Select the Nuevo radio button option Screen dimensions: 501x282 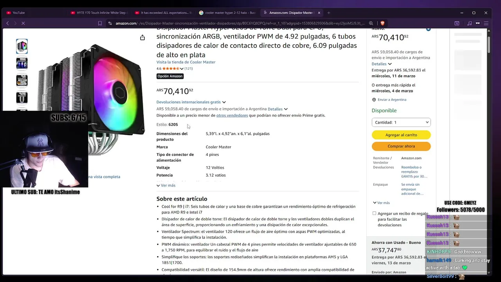(428, 29)
